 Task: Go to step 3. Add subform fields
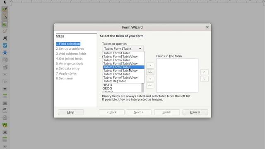tap(71, 53)
